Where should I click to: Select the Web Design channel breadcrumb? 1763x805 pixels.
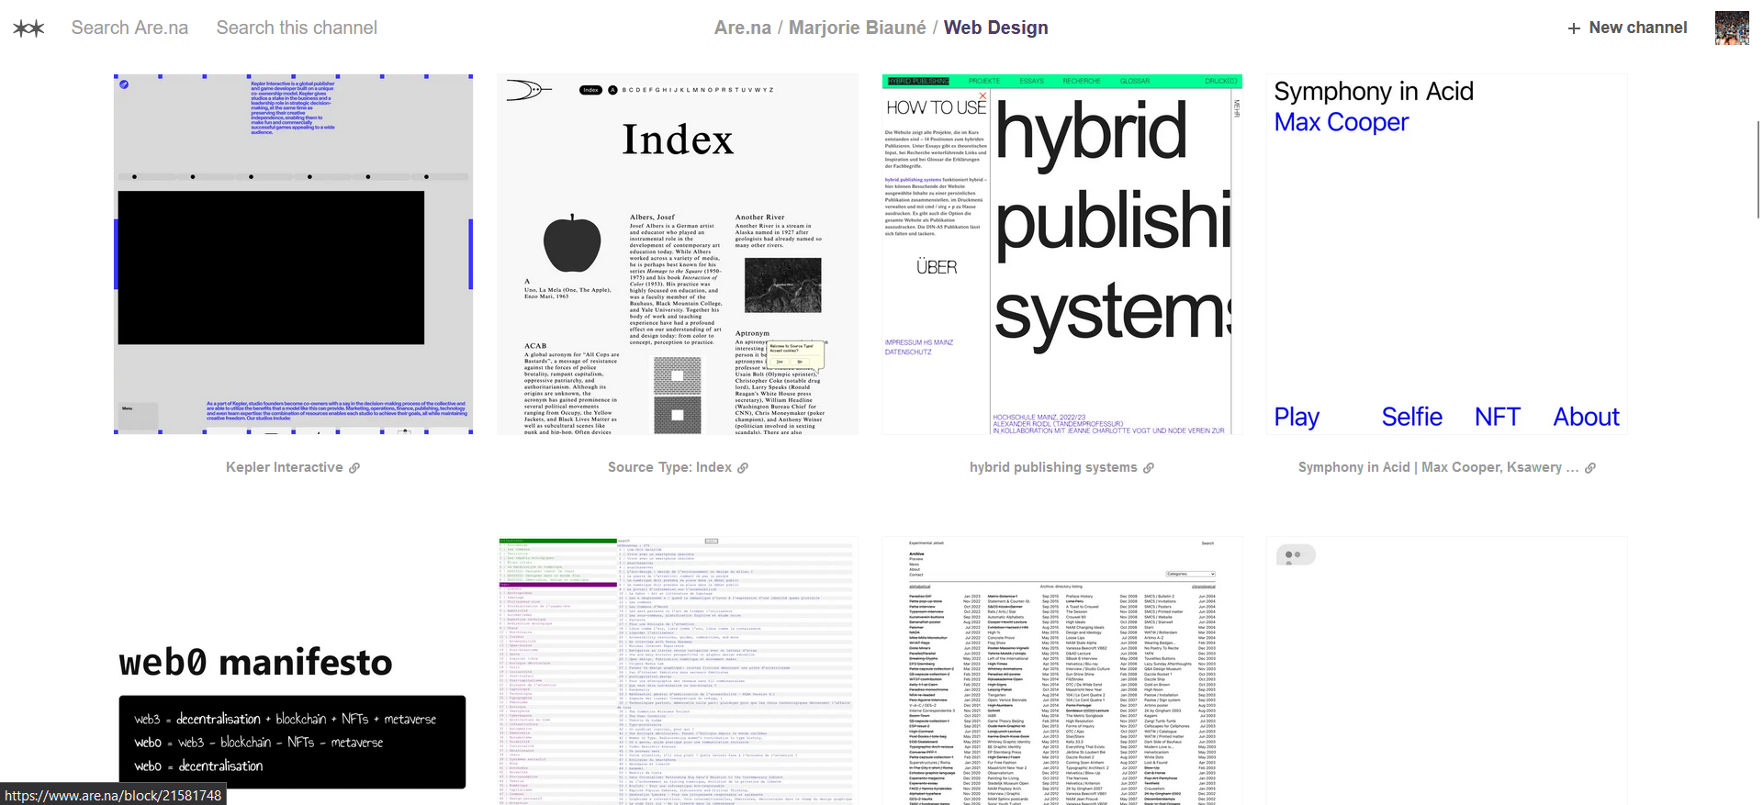(995, 28)
